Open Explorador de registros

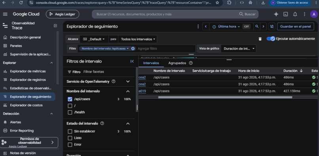coord(28,80)
